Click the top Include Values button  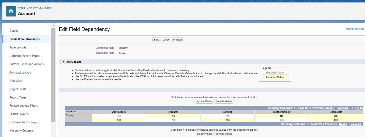tap(204, 101)
